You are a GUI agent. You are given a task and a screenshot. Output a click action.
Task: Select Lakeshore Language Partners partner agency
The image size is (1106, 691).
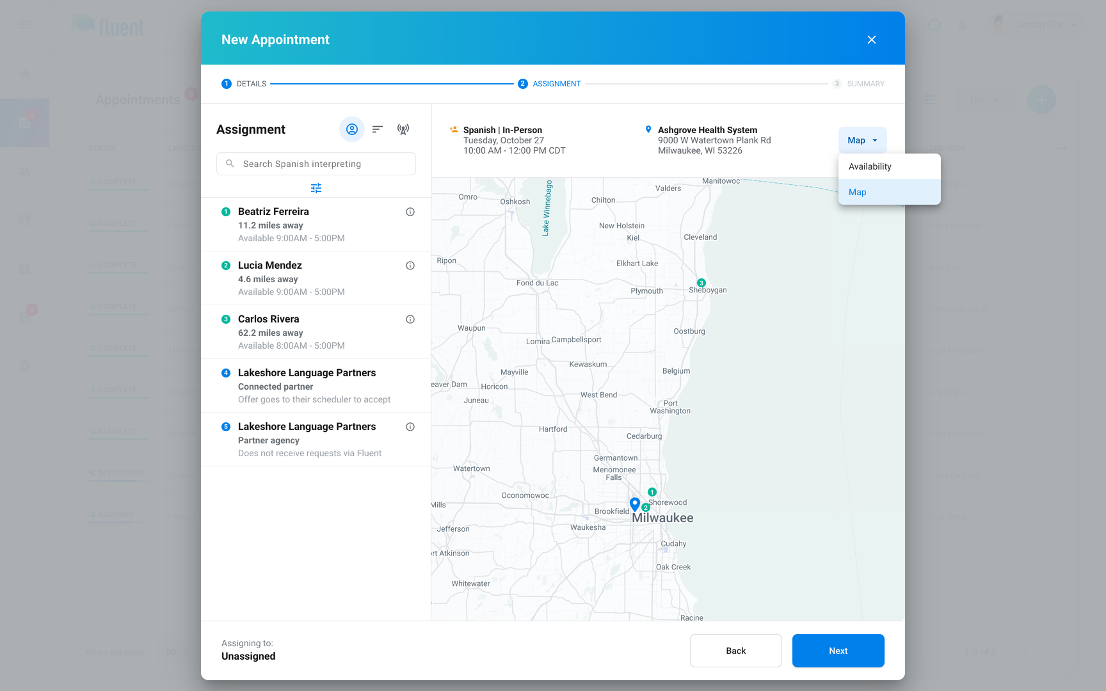[x=316, y=440]
